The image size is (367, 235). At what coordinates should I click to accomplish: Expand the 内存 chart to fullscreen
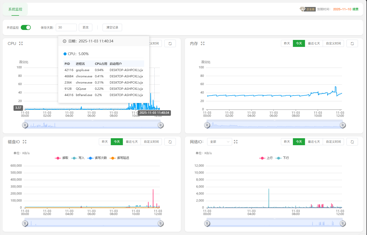click(203, 43)
